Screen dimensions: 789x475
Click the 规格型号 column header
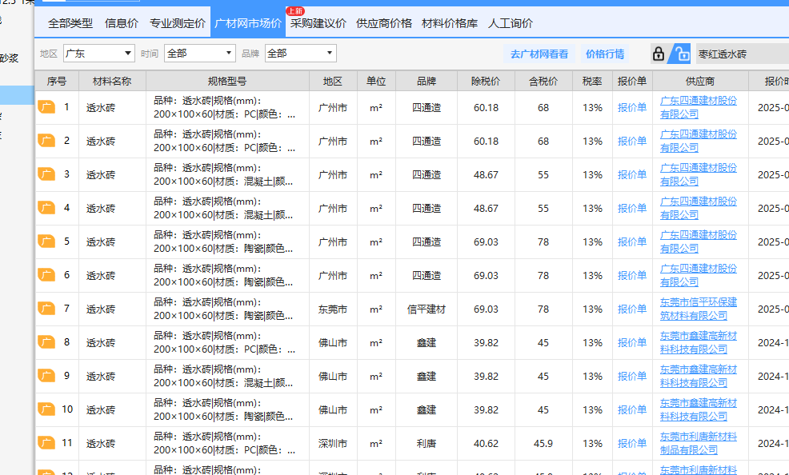(227, 81)
